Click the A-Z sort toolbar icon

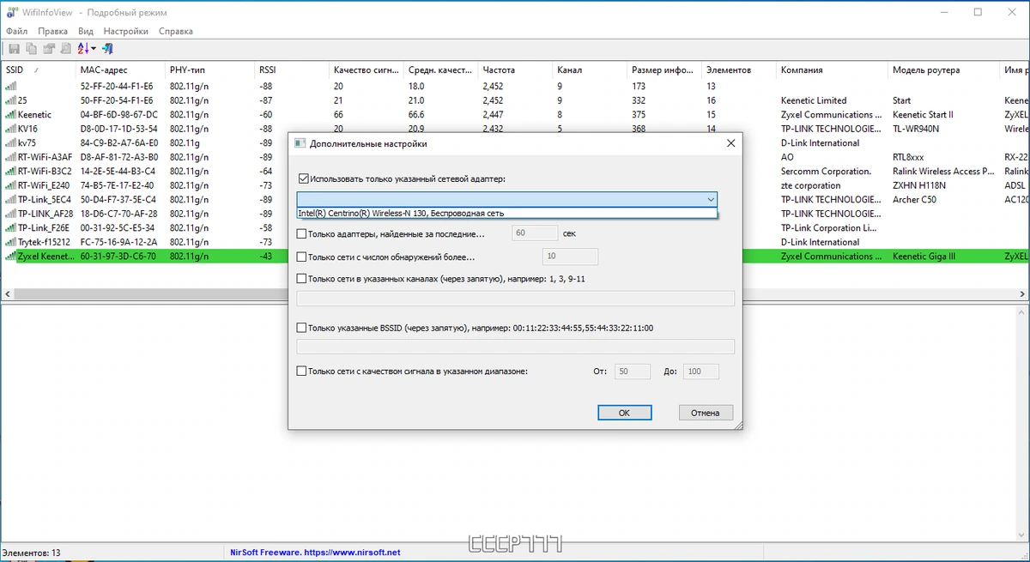83,49
